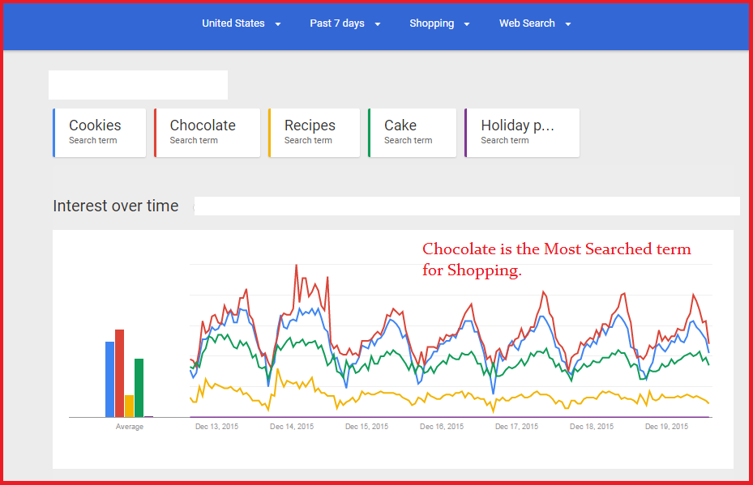Choose the Recipes search term card
This screenshot has height=485, width=753.
click(x=314, y=132)
